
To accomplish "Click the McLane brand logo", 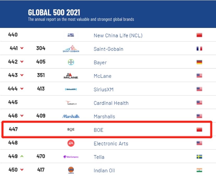I will (71, 76).
